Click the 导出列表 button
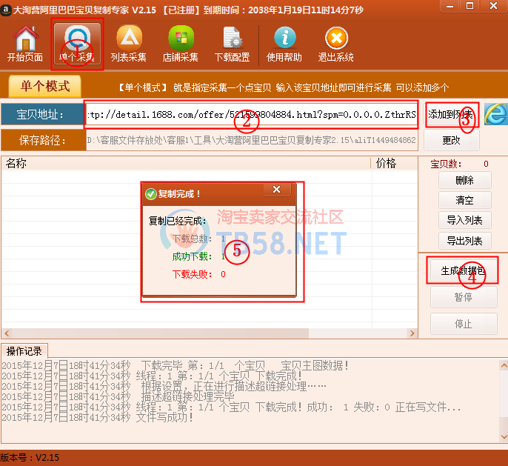508x466 pixels. tap(464, 241)
